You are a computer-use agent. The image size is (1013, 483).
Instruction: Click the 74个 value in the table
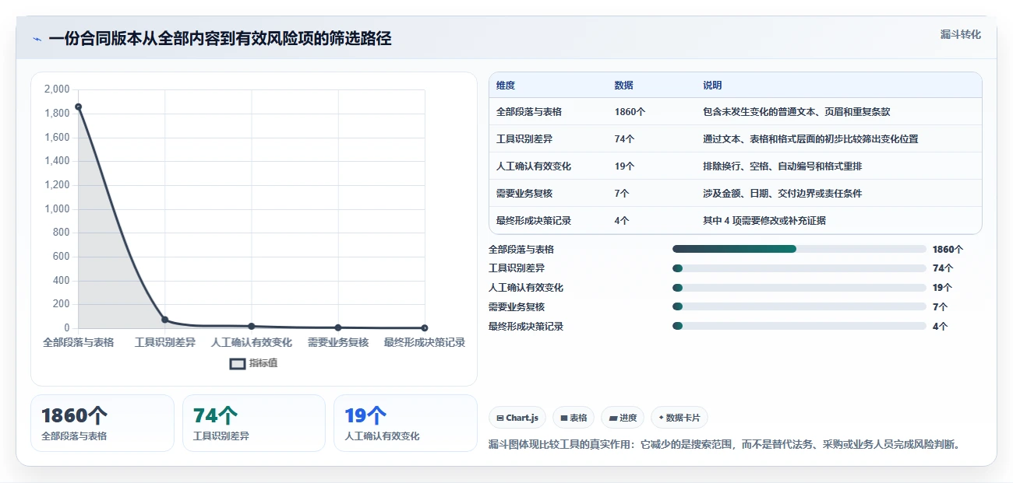(624, 139)
